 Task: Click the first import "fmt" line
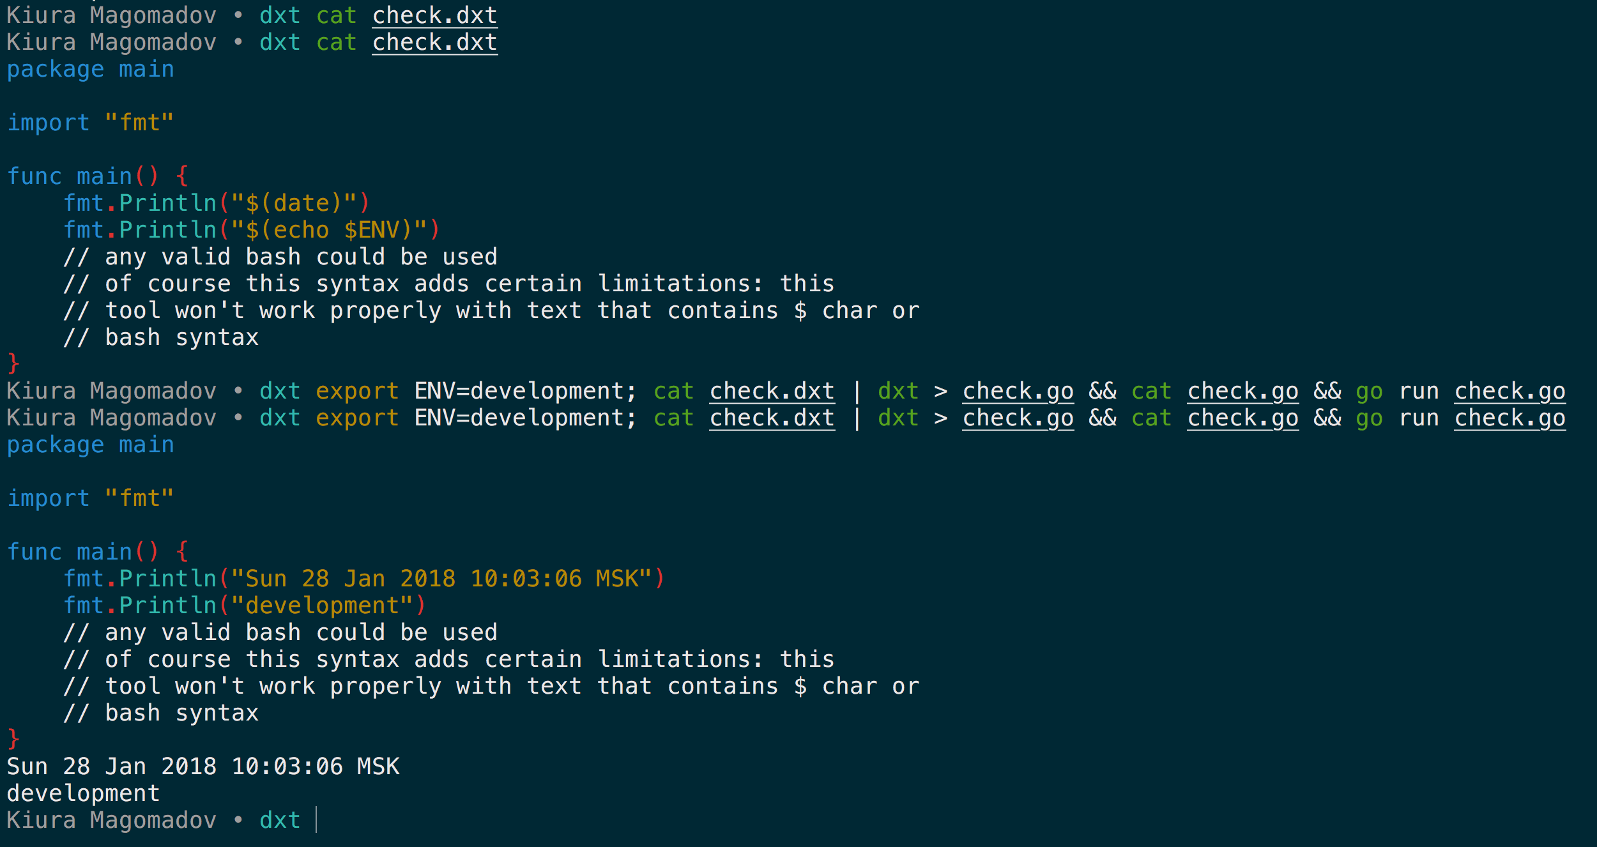[90, 123]
